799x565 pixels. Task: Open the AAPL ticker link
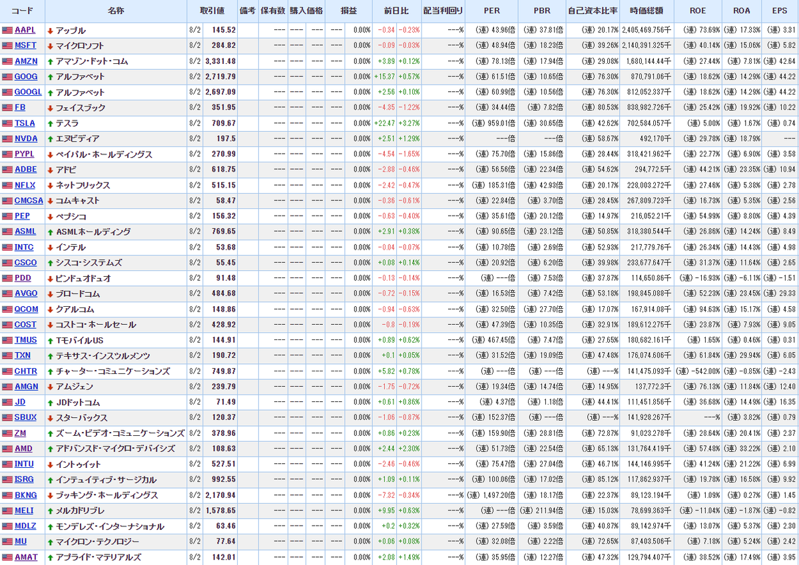(25, 31)
